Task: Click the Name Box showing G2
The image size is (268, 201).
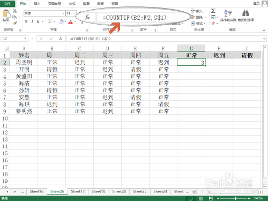Action: (x=14, y=39)
